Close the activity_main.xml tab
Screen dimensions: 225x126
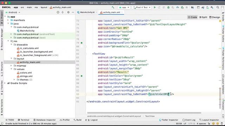pyautogui.click(x=122, y=12)
